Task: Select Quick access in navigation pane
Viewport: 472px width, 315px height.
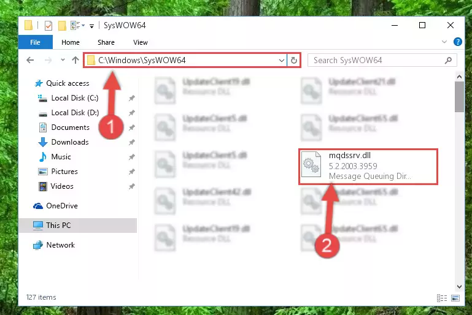Action: (68, 83)
